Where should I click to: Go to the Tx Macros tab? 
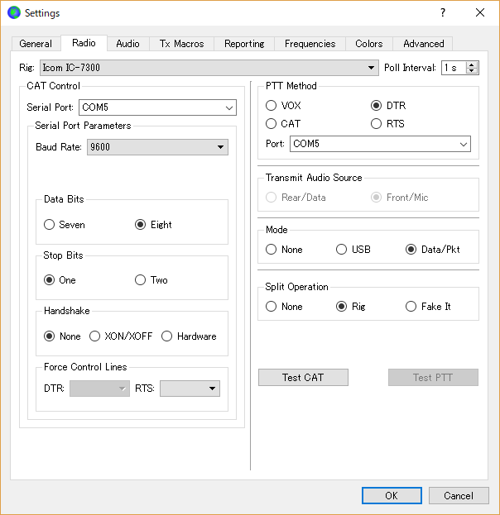[181, 44]
